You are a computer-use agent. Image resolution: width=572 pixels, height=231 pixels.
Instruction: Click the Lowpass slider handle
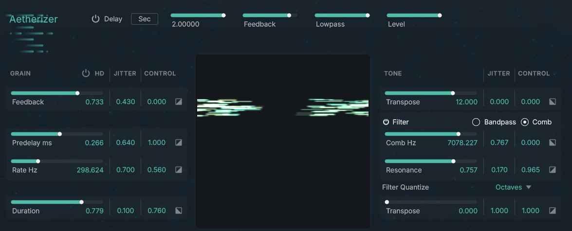coord(368,15)
